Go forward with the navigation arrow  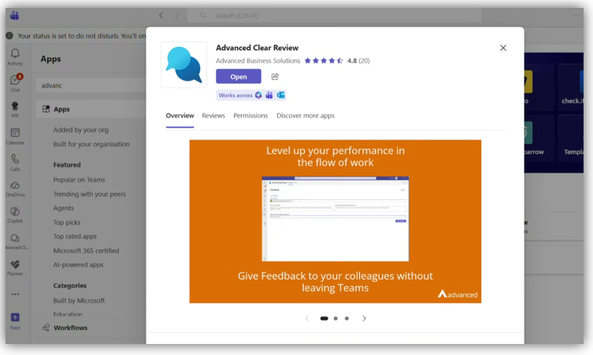tap(176, 16)
